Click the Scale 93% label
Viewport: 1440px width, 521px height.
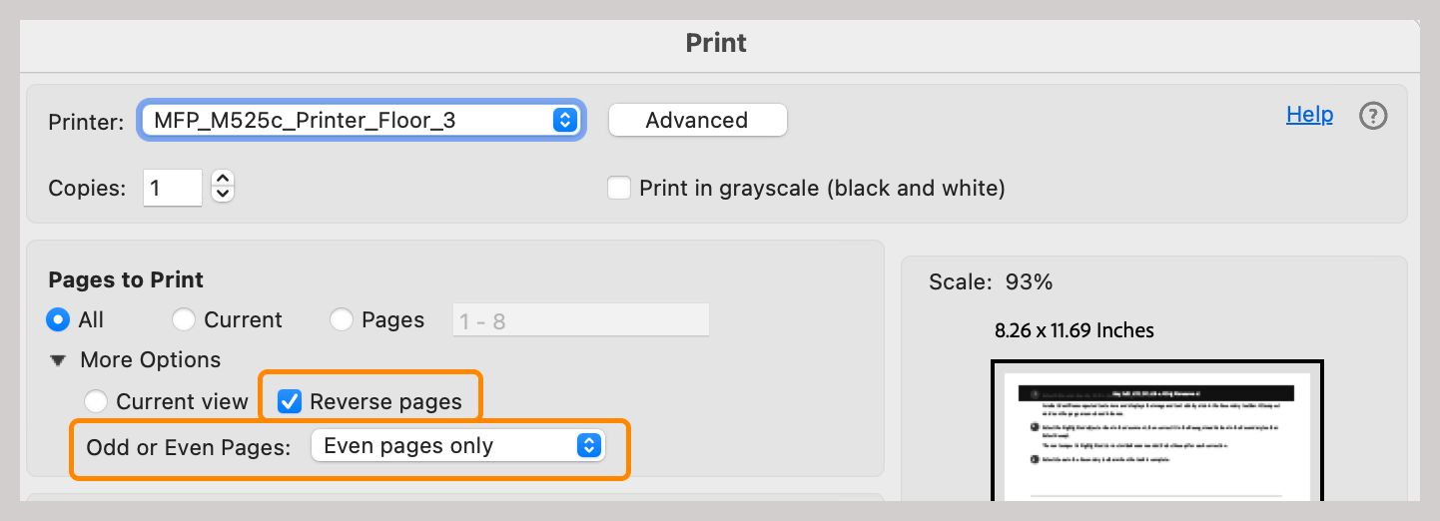tap(991, 282)
